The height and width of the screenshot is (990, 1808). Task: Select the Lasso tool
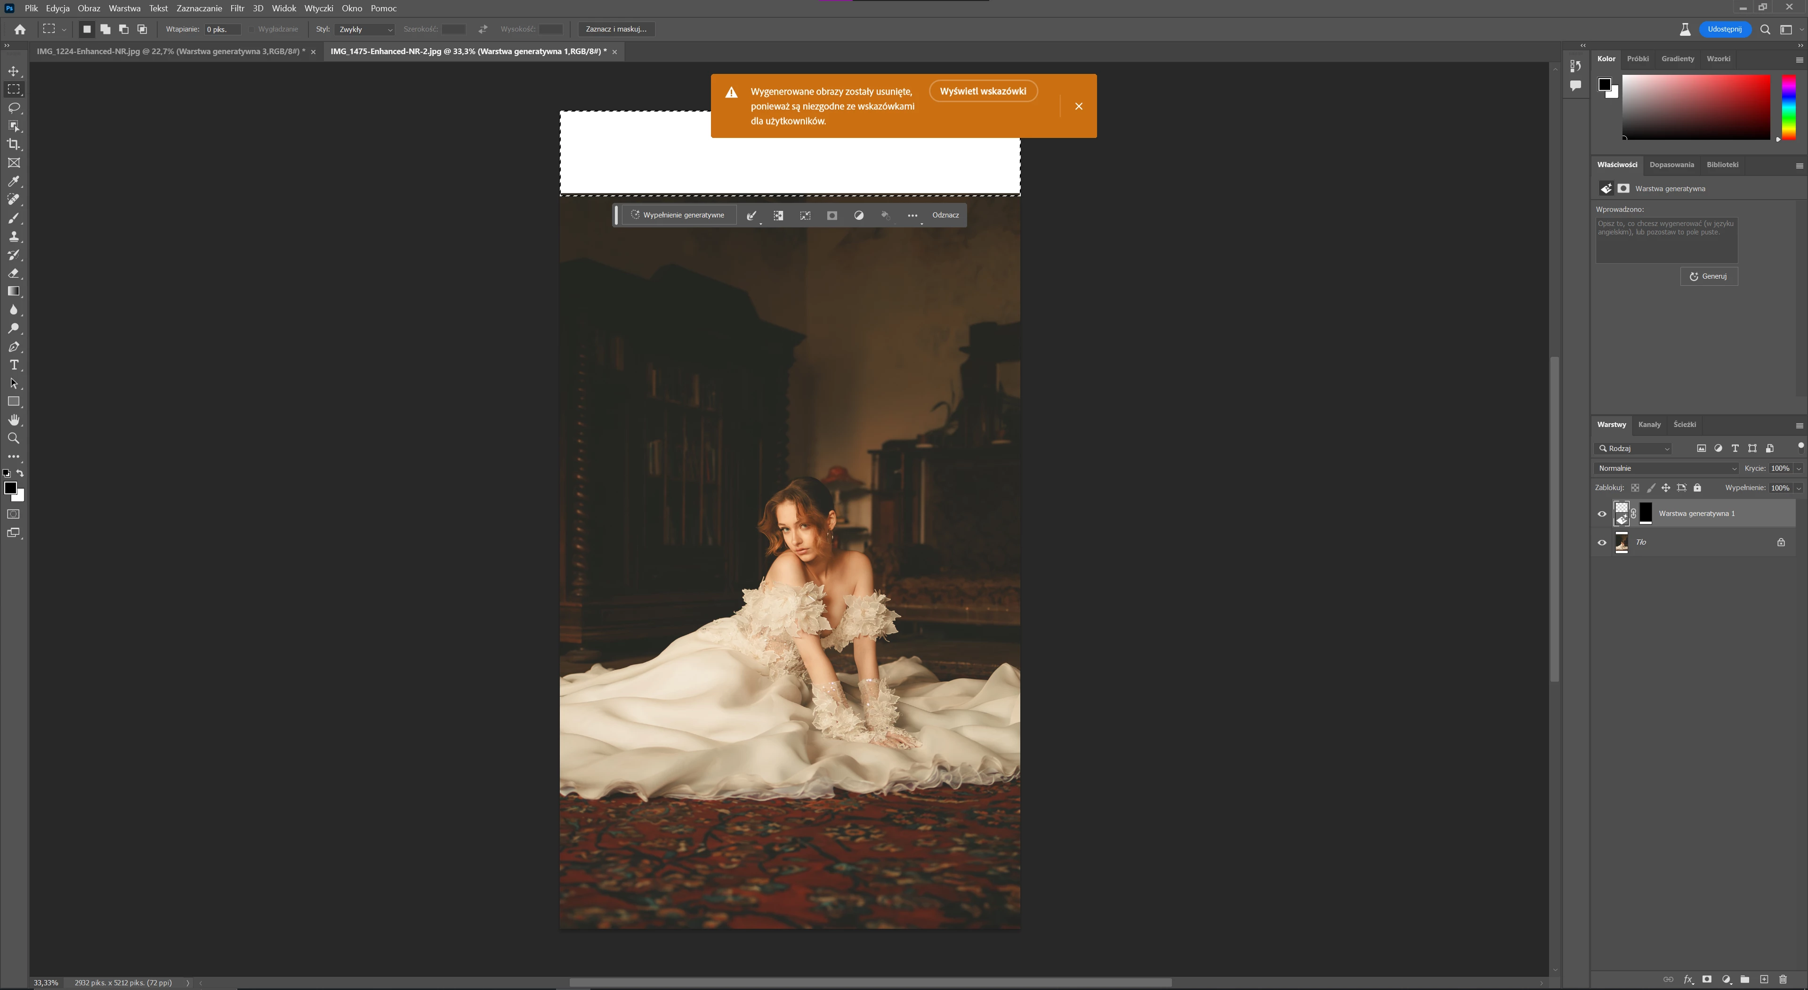(x=14, y=107)
